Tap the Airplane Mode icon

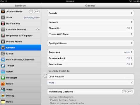click(3, 11)
